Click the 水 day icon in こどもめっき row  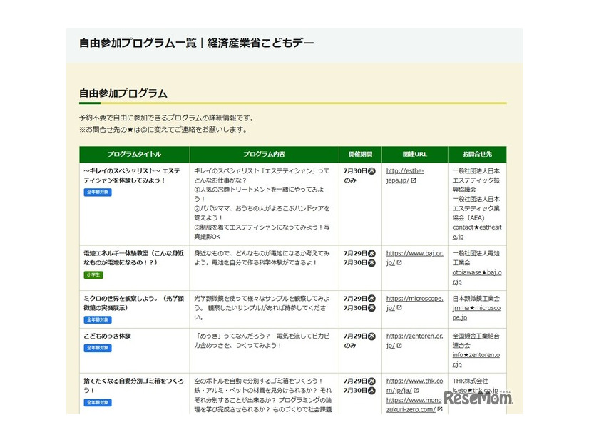pyautogui.click(x=372, y=336)
